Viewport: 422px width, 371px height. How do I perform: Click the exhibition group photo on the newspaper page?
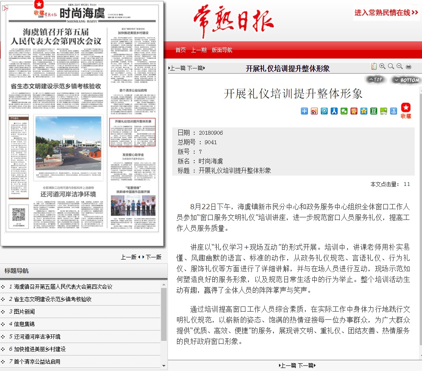coord(133,206)
